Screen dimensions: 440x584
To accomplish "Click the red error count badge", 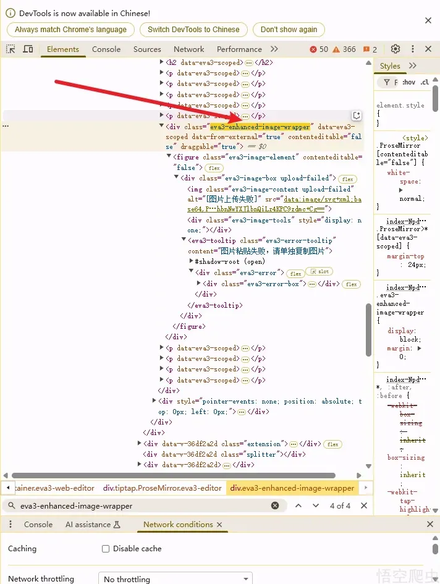I will pos(319,49).
